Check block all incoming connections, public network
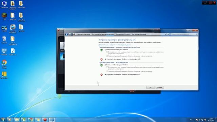This screenshot has height=122, width=217. [107, 67]
